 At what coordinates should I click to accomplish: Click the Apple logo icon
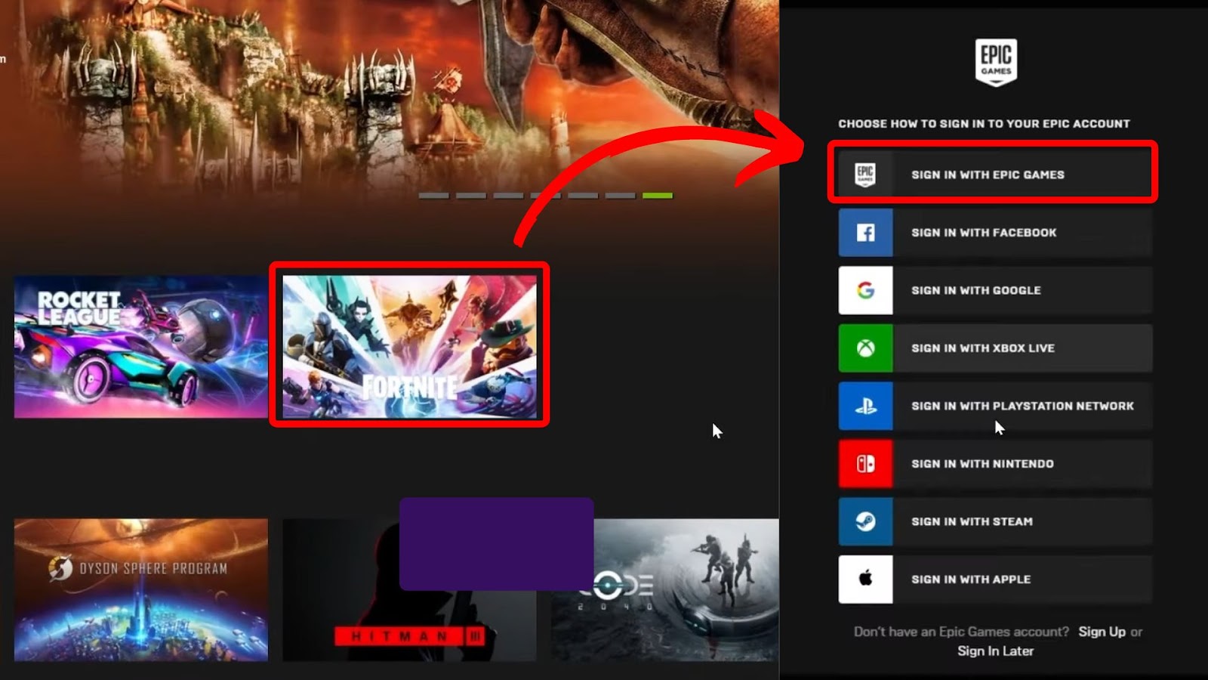(865, 580)
